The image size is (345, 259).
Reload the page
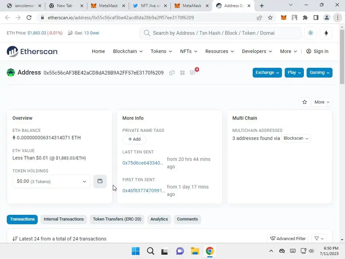click(x=29, y=18)
